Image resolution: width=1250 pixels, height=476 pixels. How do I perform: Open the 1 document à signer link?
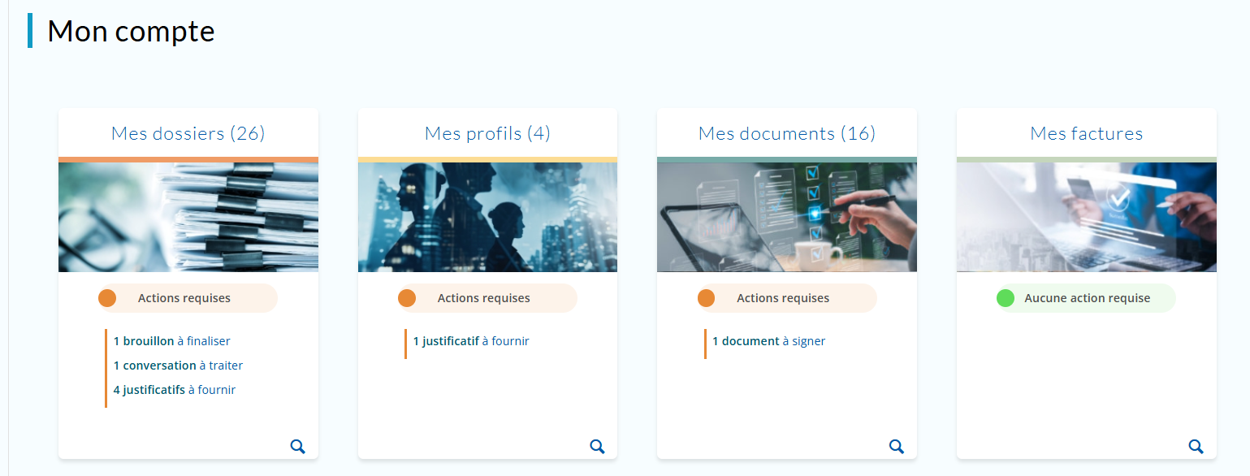pos(768,341)
